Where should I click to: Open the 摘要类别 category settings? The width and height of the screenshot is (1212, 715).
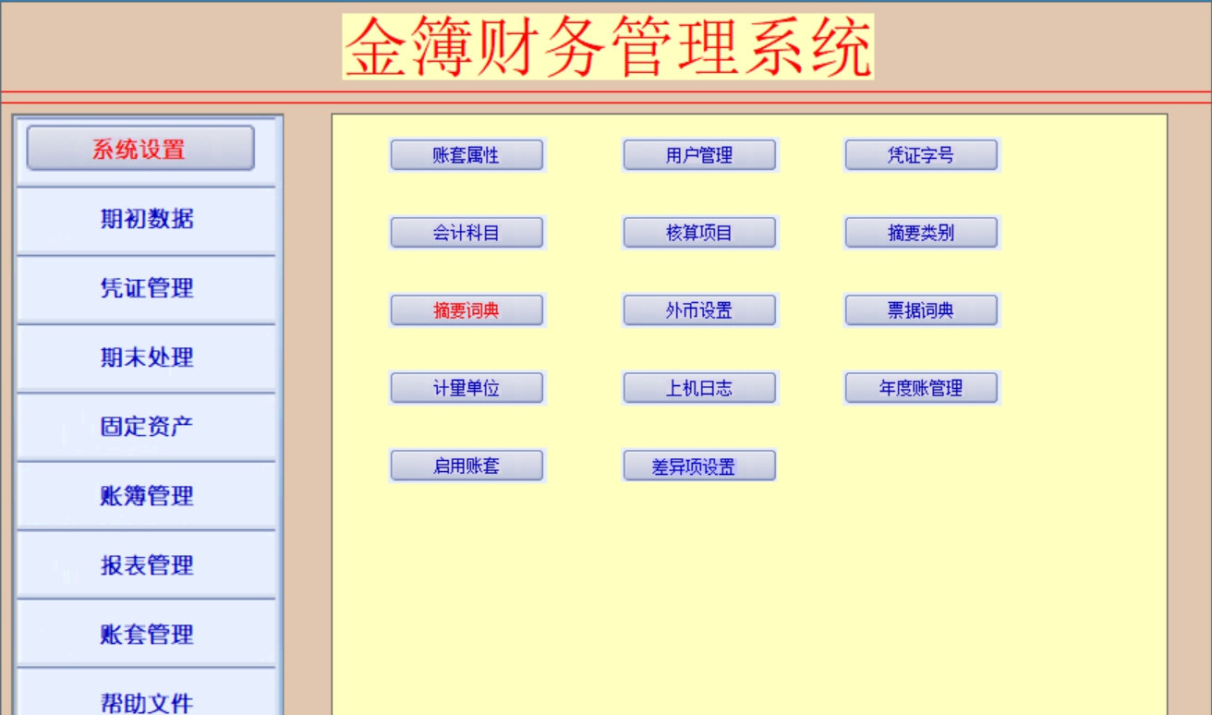[921, 232]
